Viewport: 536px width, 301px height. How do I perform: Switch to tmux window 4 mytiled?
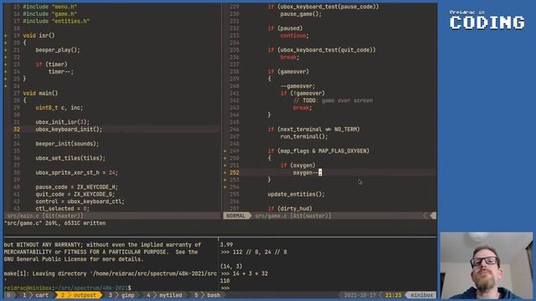click(x=164, y=295)
